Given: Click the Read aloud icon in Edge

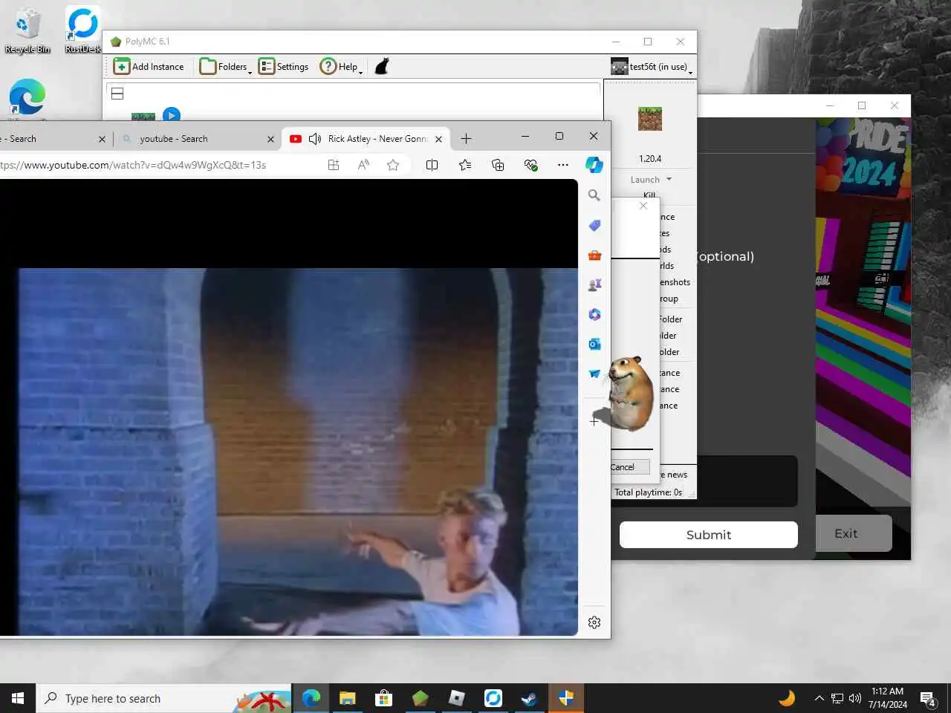Looking at the screenshot, I should (x=363, y=165).
